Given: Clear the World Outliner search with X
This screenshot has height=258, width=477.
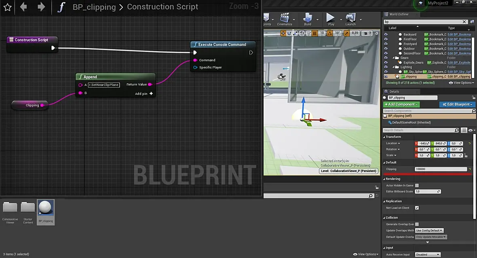Looking at the screenshot, I should pyautogui.click(x=464, y=21).
